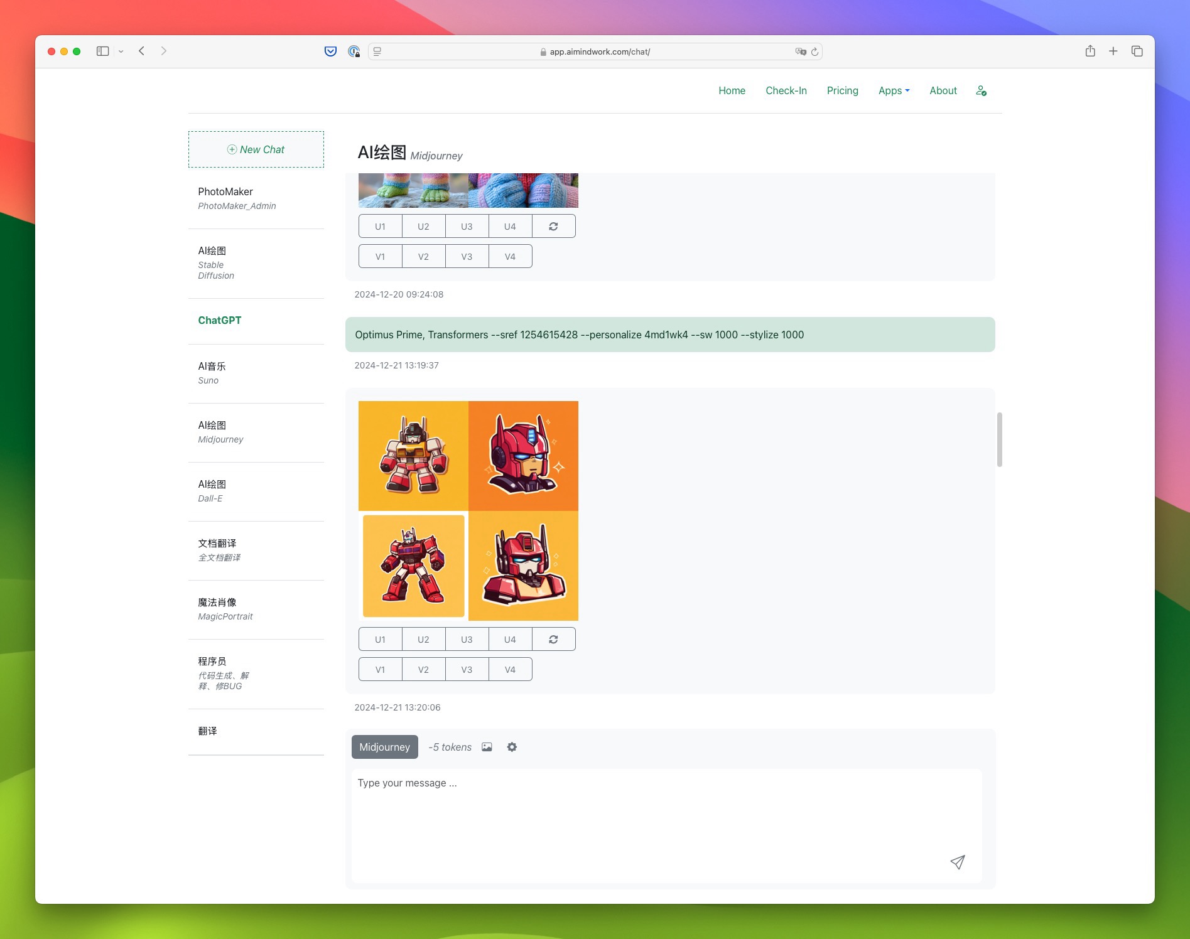Open the user account icon
The width and height of the screenshot is (1190, 939).
point(982,91)
